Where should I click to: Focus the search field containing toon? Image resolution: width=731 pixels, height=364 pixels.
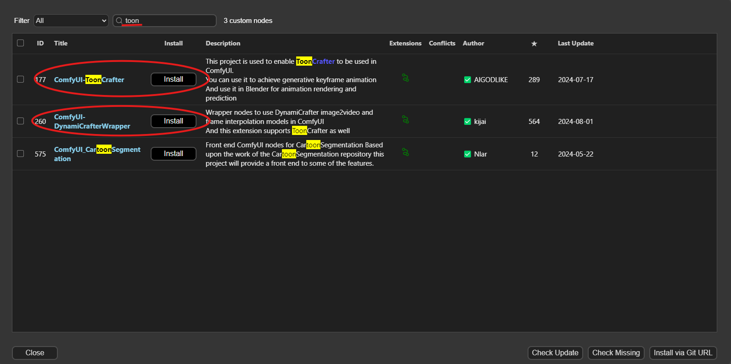[165, 21]
